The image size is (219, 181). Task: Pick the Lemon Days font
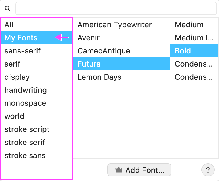pos(99,77)
